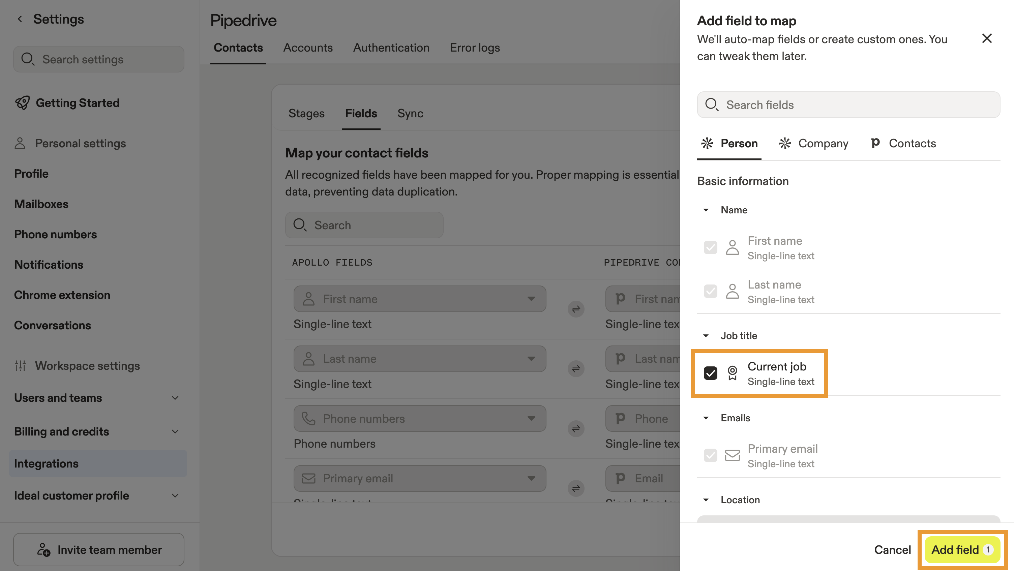Uncheck the Current job field
1014x571 pixels.
point(710,373)
